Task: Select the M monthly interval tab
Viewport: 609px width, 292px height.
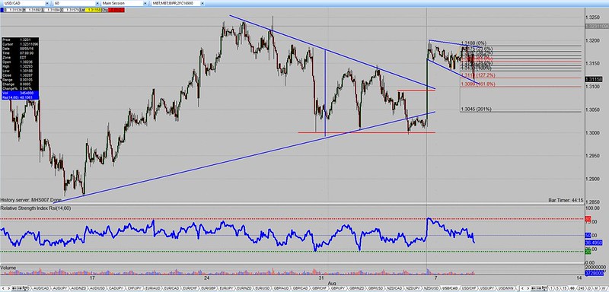Action: 596,288
